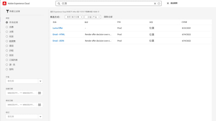Open the search help question icon
This screenshot has height=121, width=216.
tap(159, 3)
